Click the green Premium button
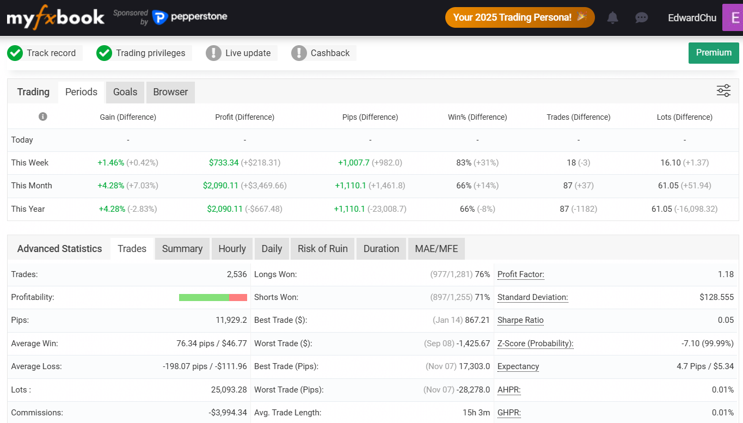Screen dimensions: 743x423 point(713,53)
